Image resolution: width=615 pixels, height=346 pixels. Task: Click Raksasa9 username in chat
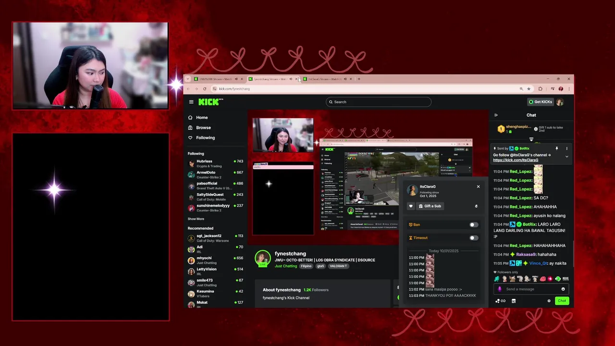coord(526,255)
